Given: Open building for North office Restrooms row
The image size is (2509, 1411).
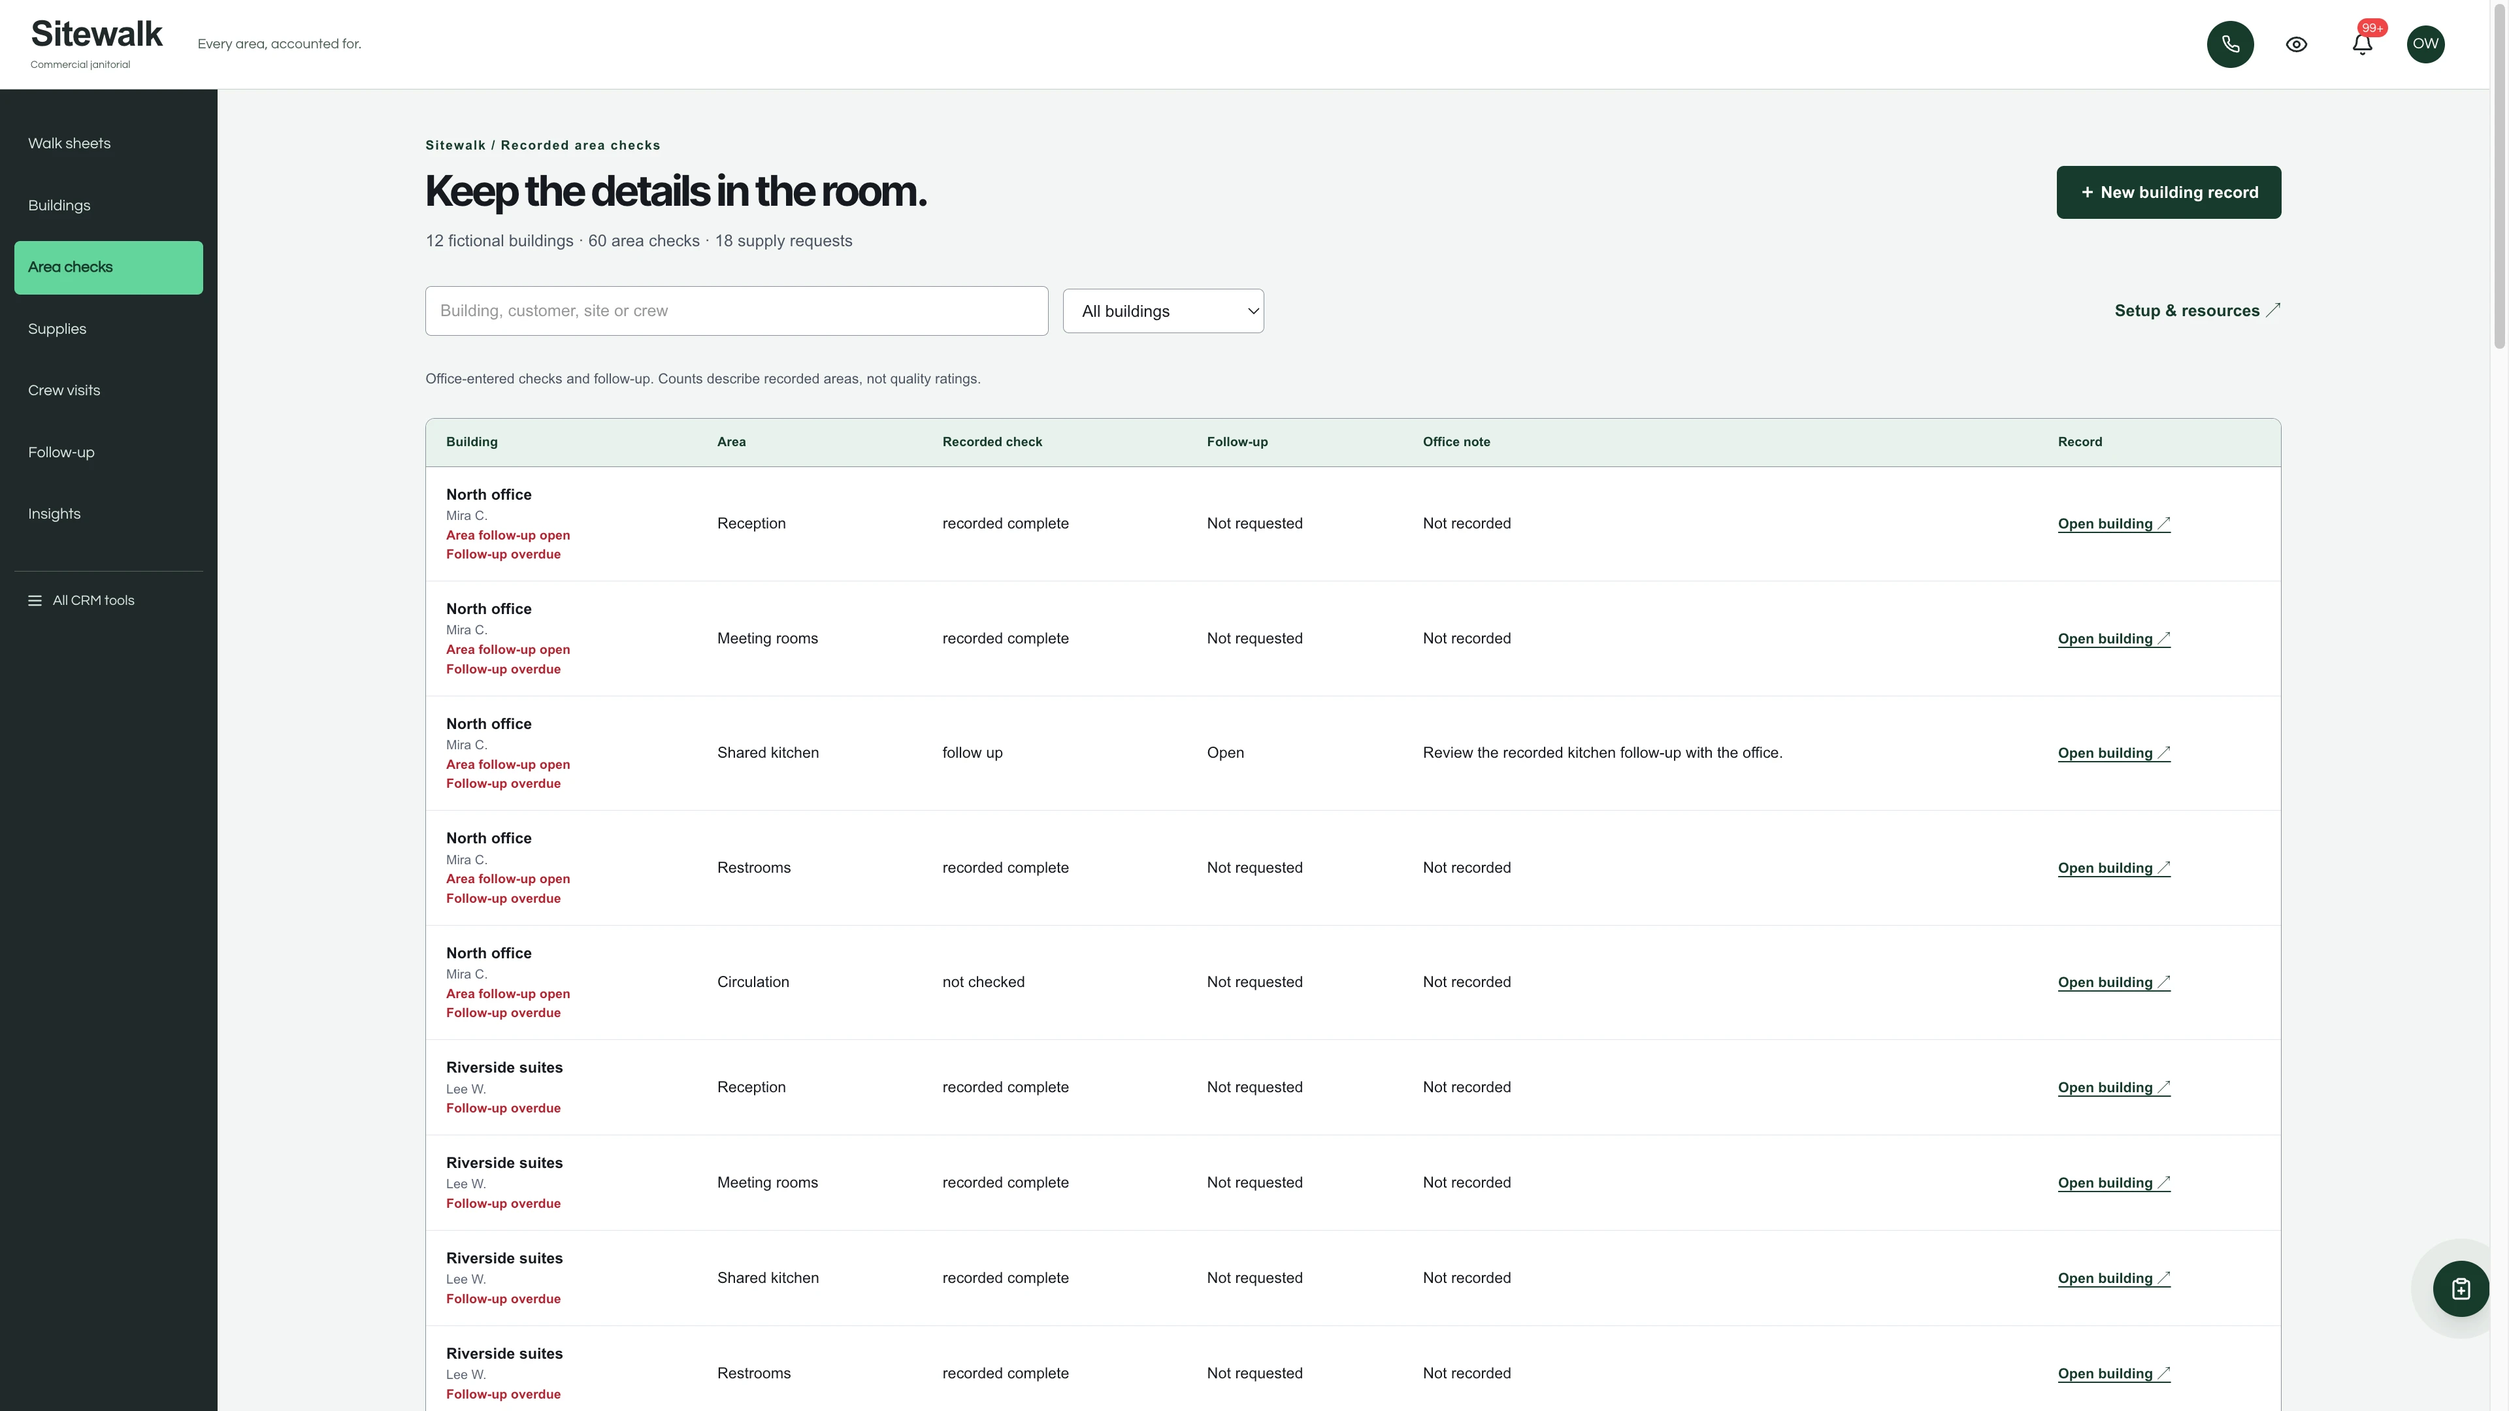Looking at the screenshot, I should coord(2114,868).
